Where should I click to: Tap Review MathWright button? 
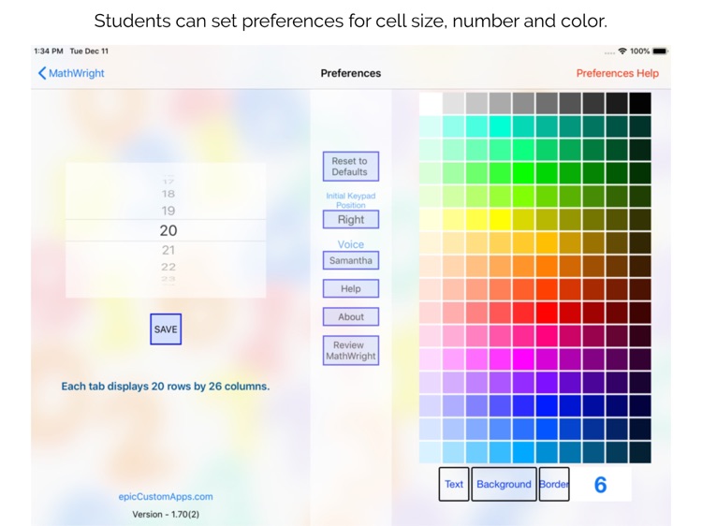coord(351,350)
